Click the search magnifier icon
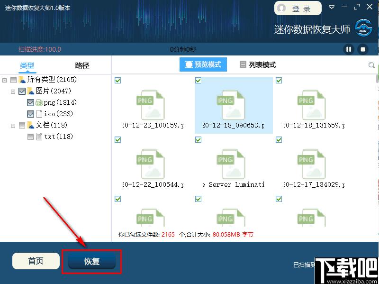This screenshot has height=284, width=379. coord(371,65)
